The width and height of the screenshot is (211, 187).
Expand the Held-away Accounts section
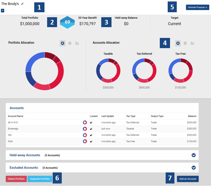(x=193, y=155)
